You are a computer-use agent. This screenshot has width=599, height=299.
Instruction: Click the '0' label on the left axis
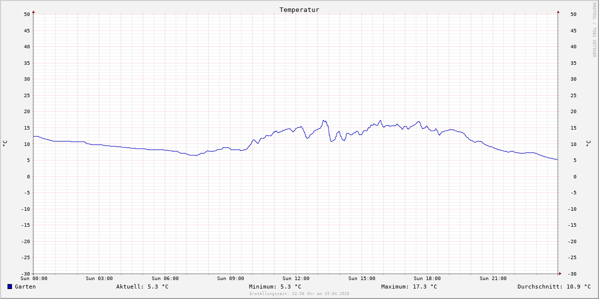point(28,177)
